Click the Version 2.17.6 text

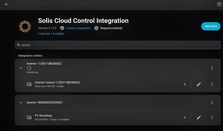[47, 28]
